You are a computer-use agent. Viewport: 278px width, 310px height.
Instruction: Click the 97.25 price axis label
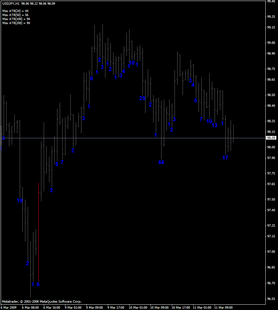(271, 226)
